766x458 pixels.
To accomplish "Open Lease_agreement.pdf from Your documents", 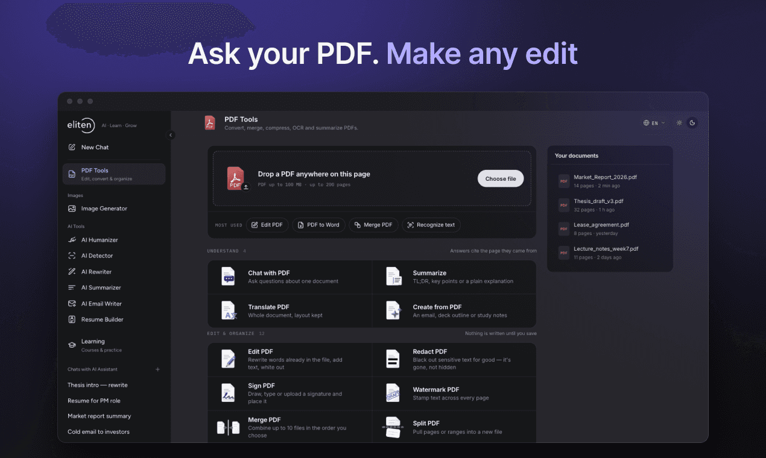I will point(610,228).
